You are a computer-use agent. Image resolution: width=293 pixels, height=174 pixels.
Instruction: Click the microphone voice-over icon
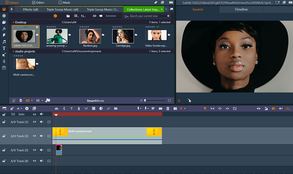[x=79, y=109]
